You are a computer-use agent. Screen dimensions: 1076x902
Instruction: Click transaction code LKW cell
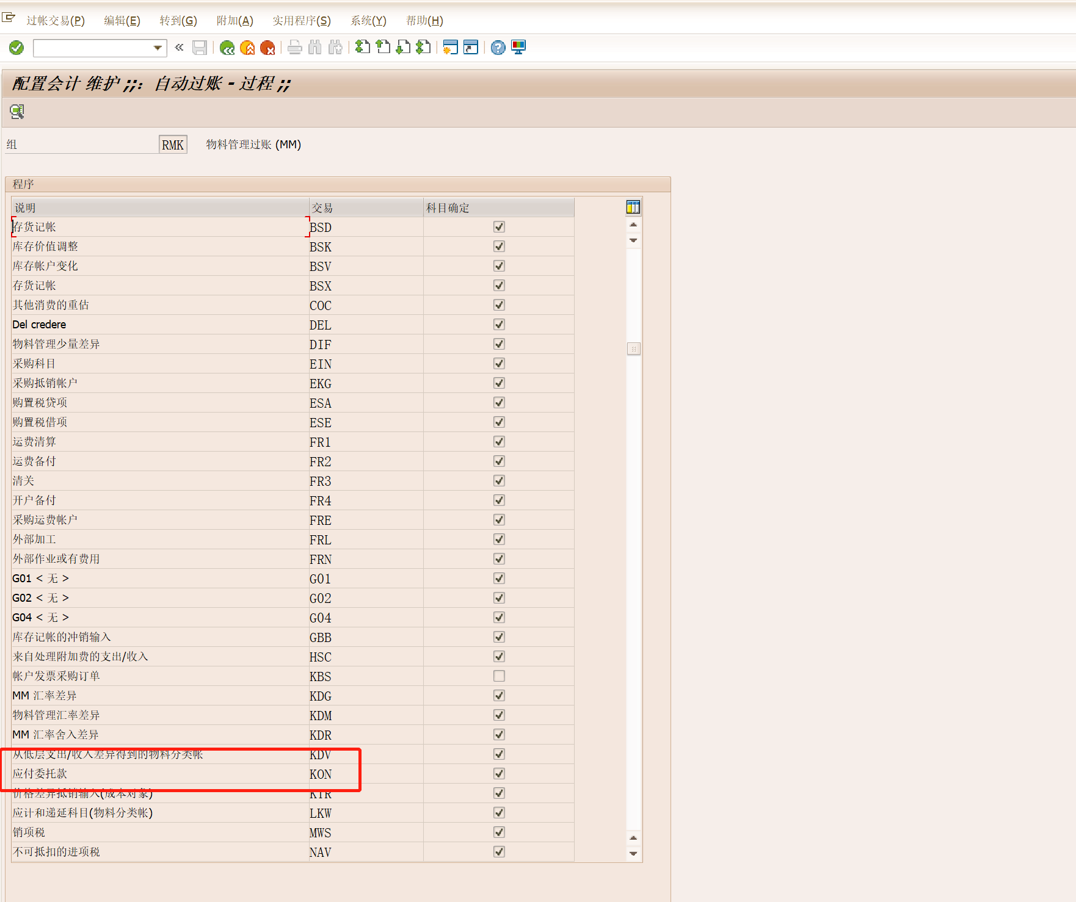point(366,813)
